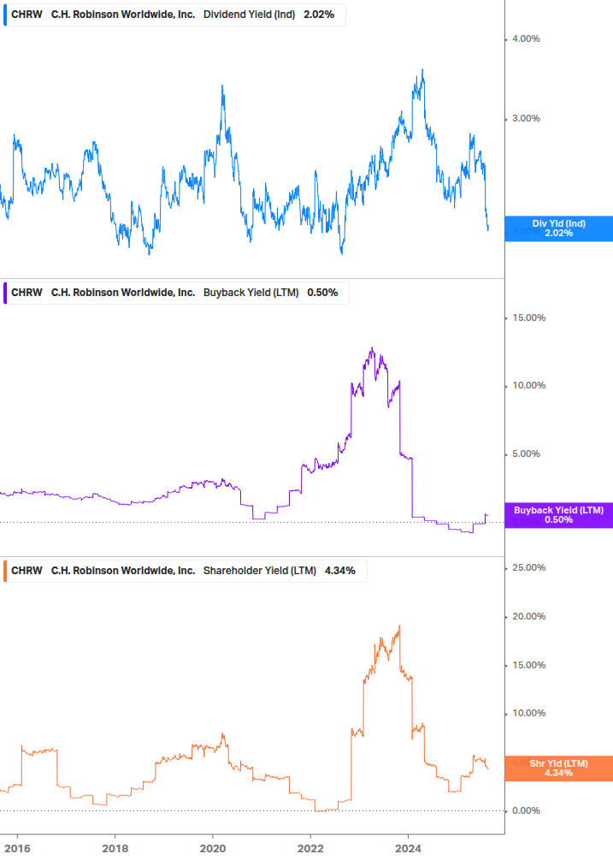The height and width of the screenshot is (860, 613).
Task: Click the CHRW ticker in the Buyback Yield legend
Action: [27, 293]
